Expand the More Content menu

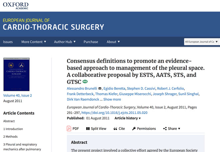(34, 42)
